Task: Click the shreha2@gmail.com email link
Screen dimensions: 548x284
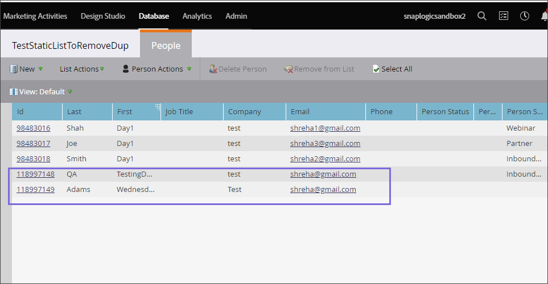Action: coord(325,158)
